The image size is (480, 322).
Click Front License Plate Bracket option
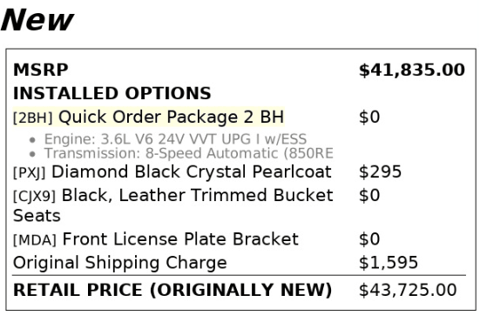pyautogui.click(x=180, y=238)
